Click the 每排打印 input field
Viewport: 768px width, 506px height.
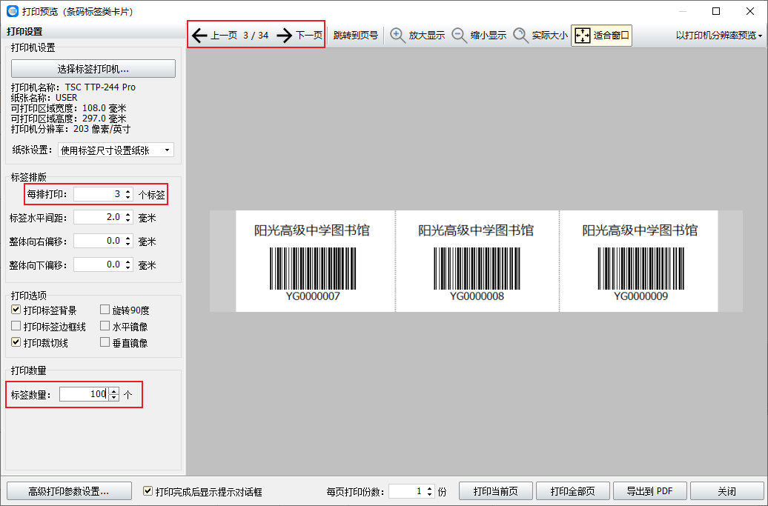(x=99, y=194)
